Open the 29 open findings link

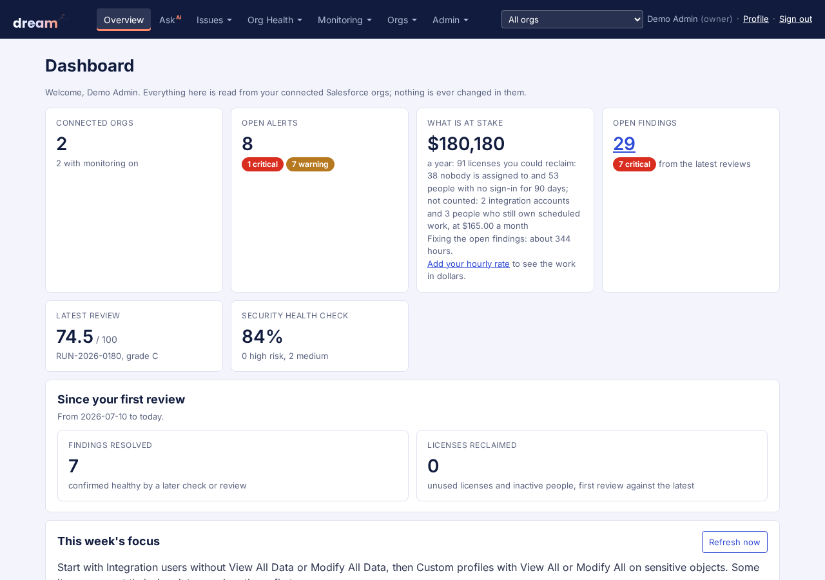click(624, 143)
